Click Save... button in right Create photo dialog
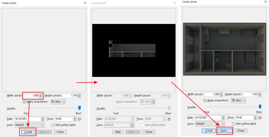This screenshot has width=269, height=137. 224,131
